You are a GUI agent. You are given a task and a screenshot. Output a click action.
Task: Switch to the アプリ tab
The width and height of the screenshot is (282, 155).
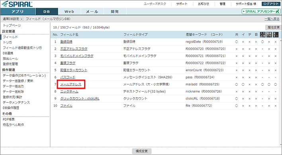point(18,12)
